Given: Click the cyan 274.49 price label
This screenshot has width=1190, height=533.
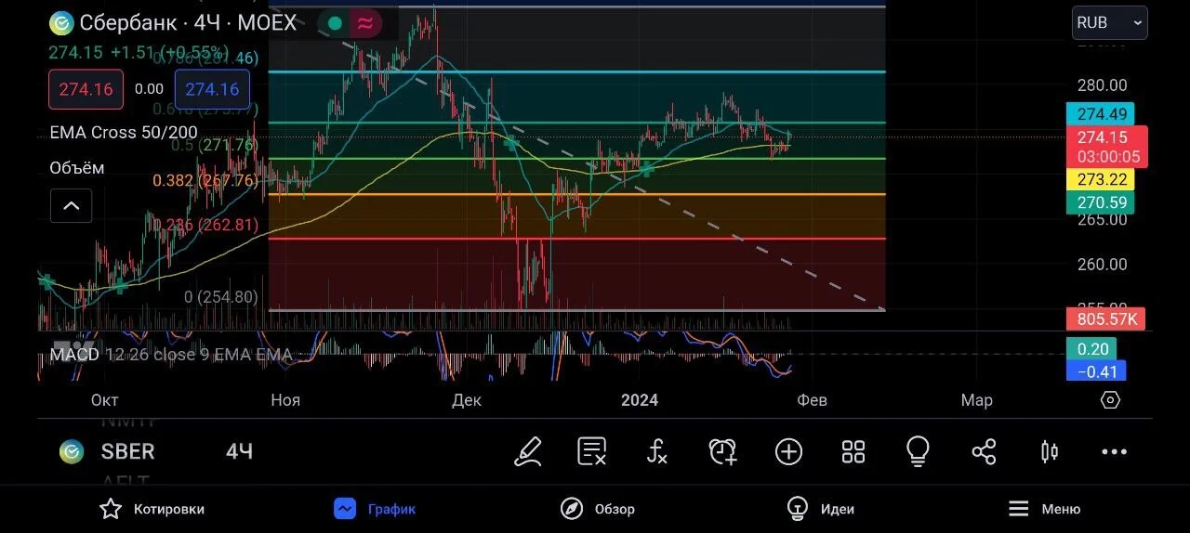Looking at the screenshot, I should tap(1100, 115).
